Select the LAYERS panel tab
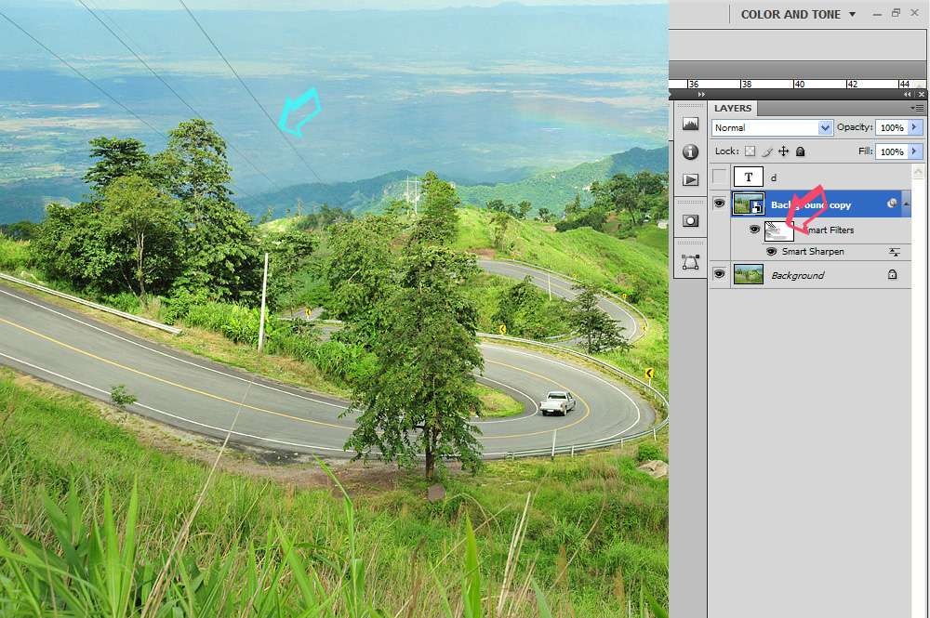This screenshot has width=930, height=618. coord(733,109)
